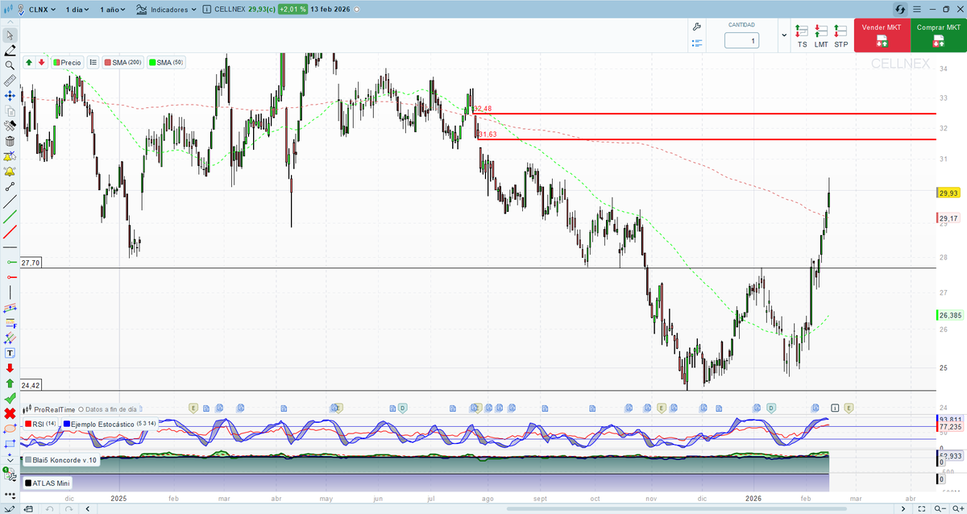Select the blue four-arrow move tool
The width and height of the screenshot is (967, 514).
point(10,96)
